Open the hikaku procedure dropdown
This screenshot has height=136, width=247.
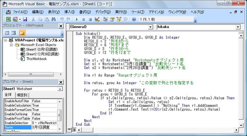point(238,27)
